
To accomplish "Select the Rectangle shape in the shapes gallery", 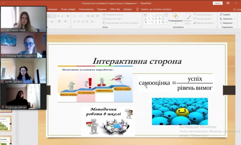I will coord(156,15).
